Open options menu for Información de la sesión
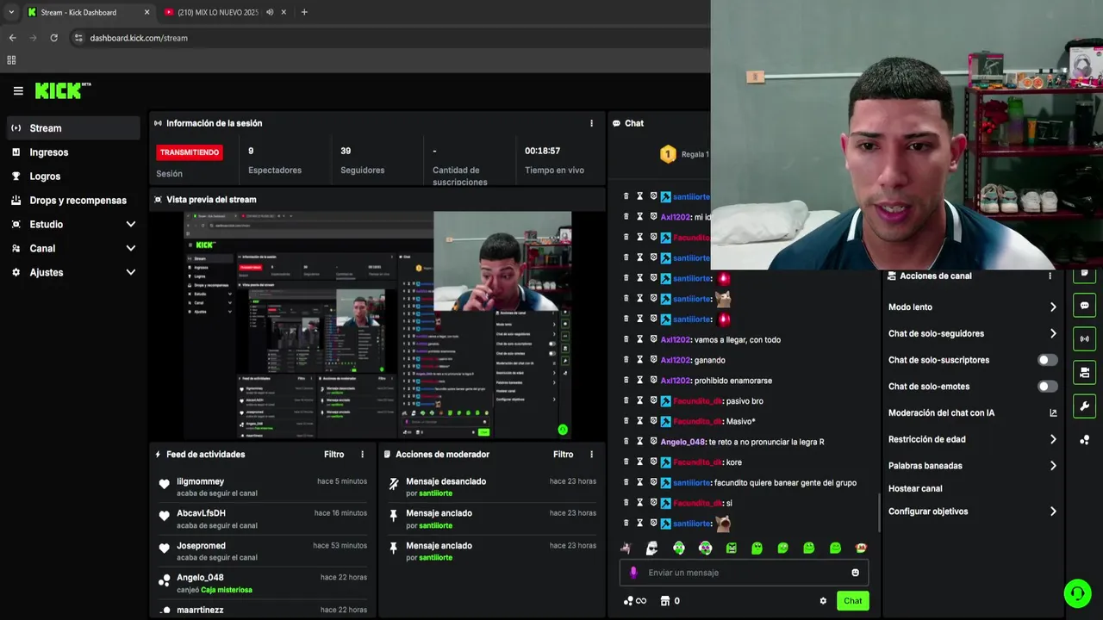The image size is (1103, 620). point(591,123)
